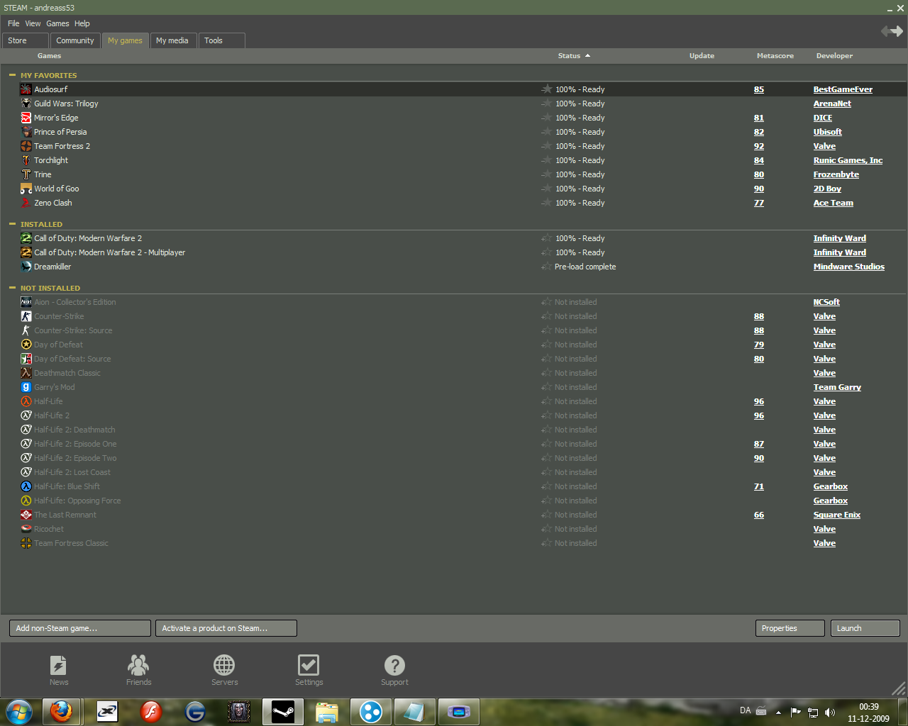Collapse the NOT INSTALLED group
908x726 pixels.
tap(12, 288)
